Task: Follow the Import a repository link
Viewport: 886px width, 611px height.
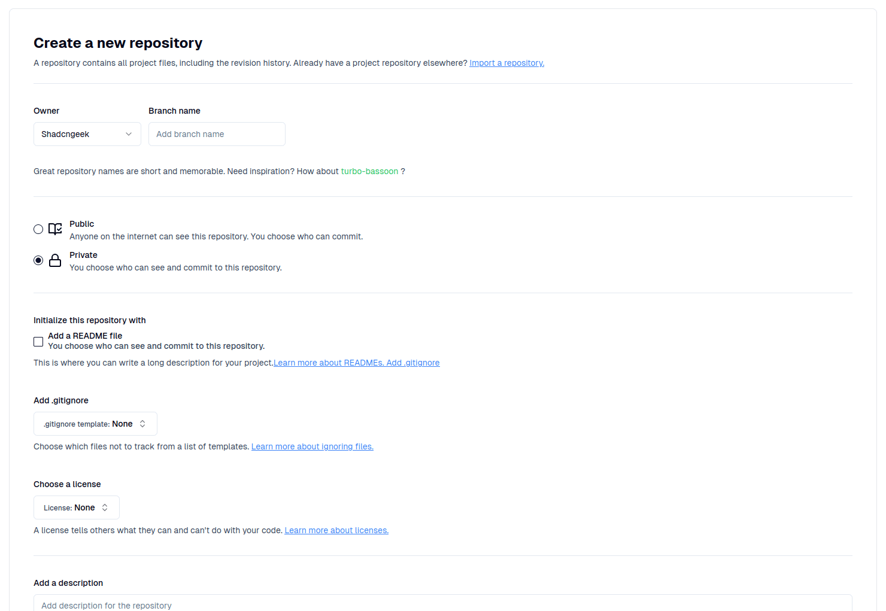Action: (x=506, y=63)
